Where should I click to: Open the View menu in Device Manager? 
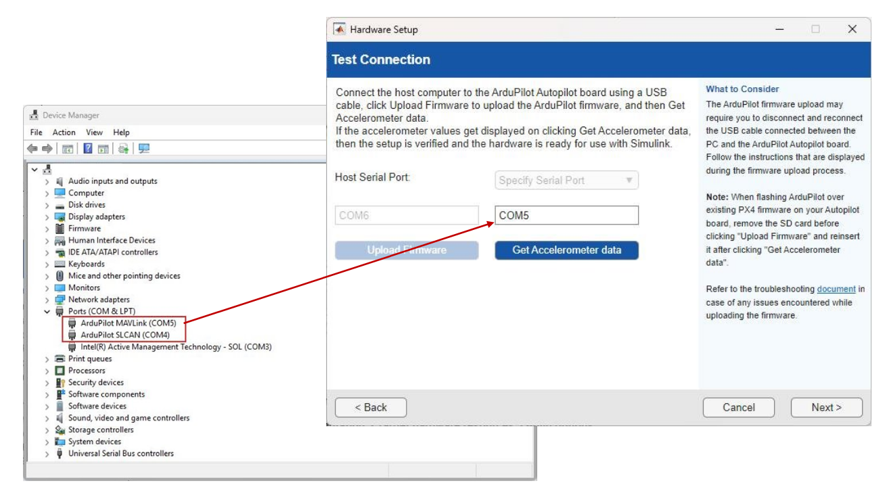tap(94, 133)
